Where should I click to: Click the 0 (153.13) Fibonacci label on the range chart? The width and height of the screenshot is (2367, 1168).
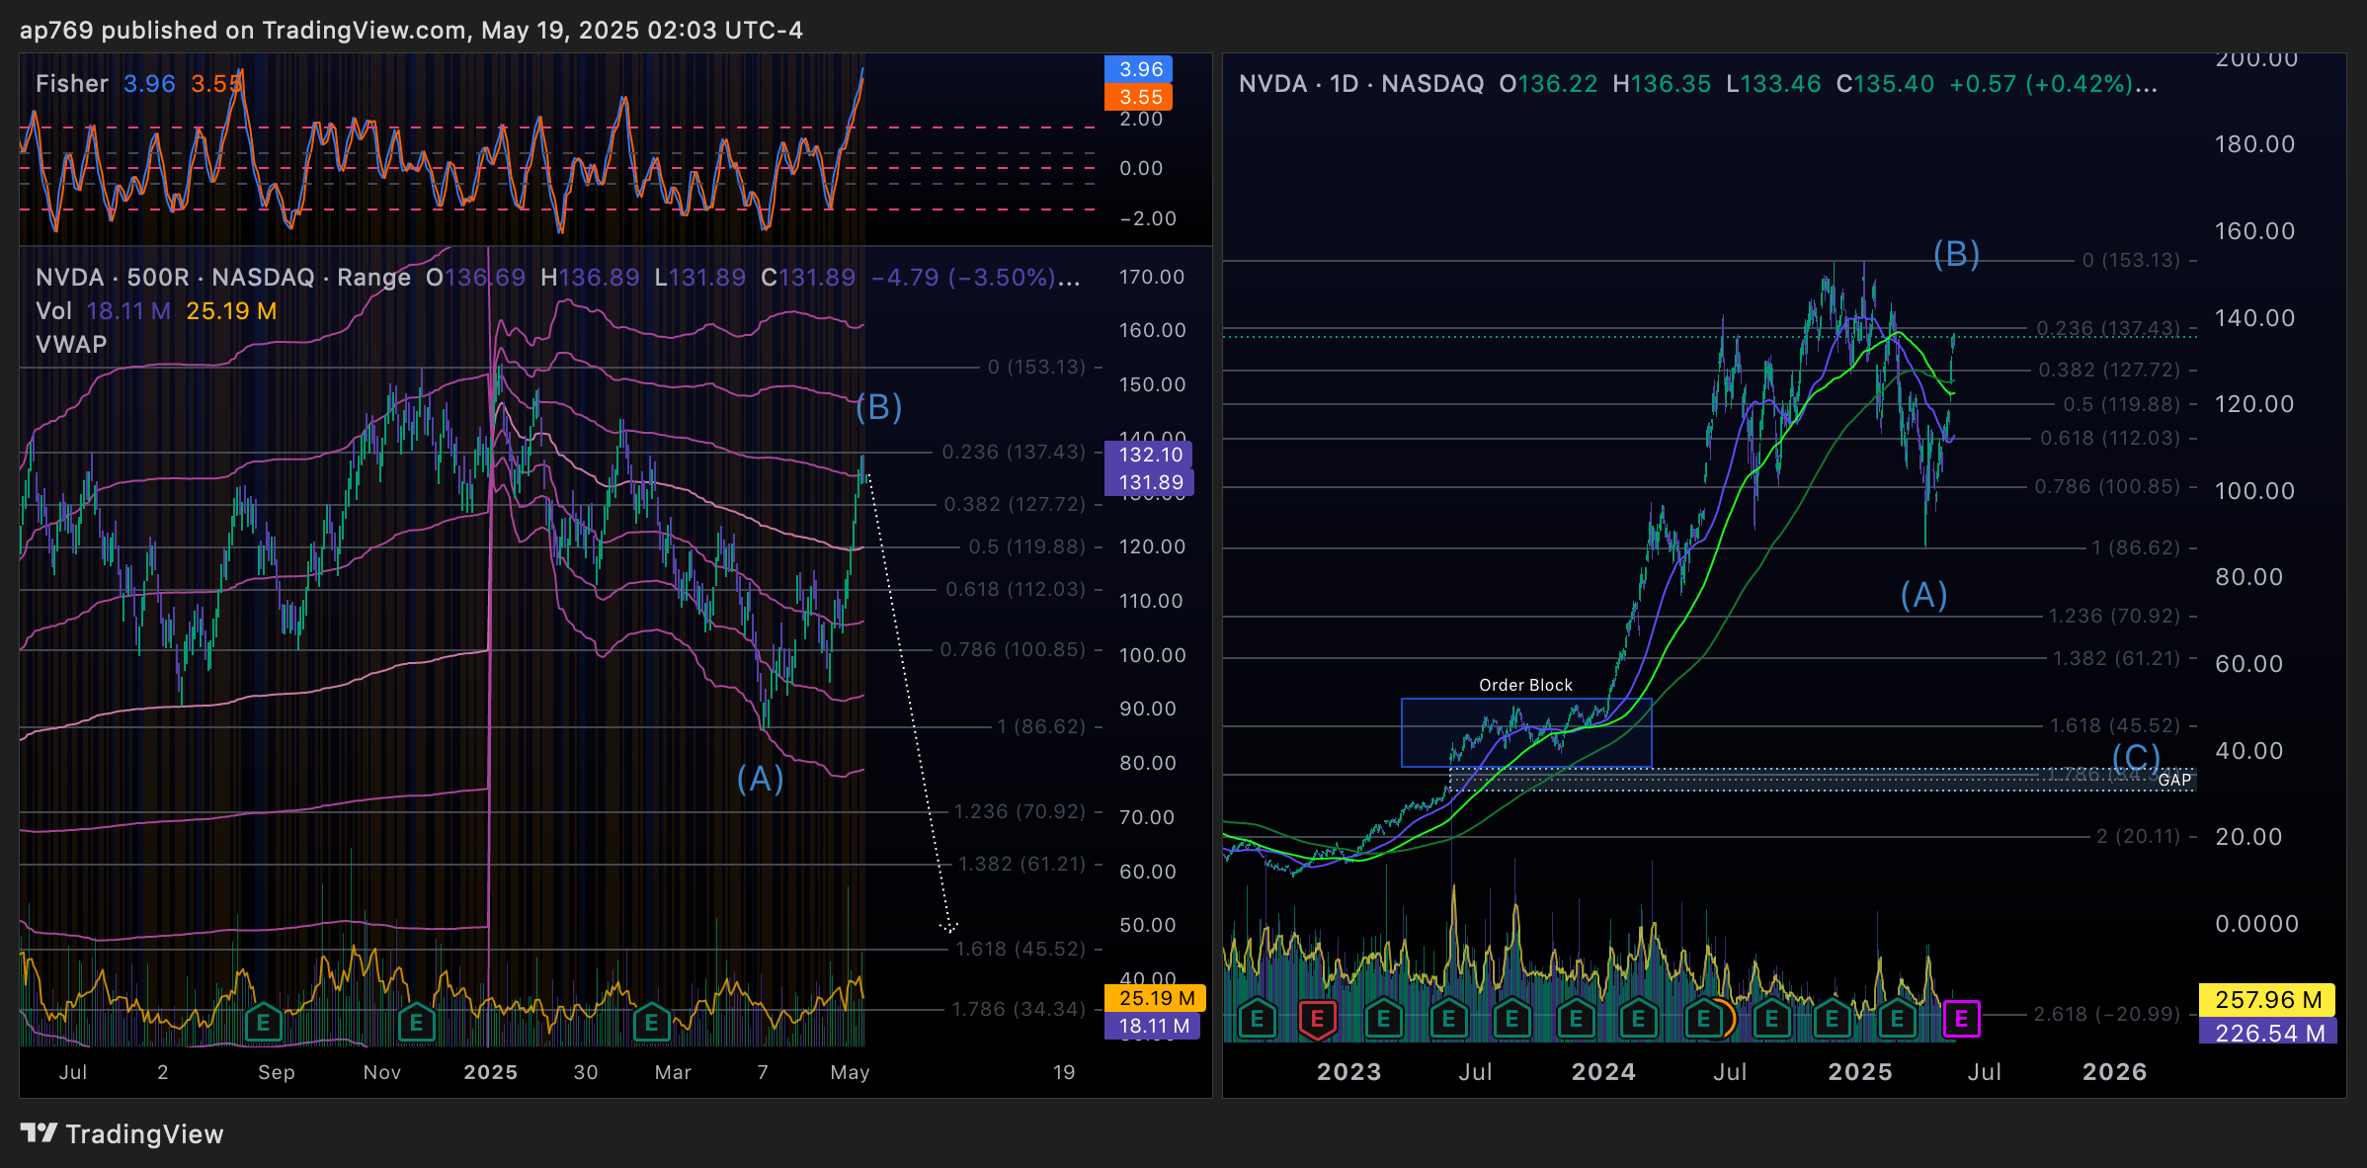pyautogui.click(x=1036, y=368)
